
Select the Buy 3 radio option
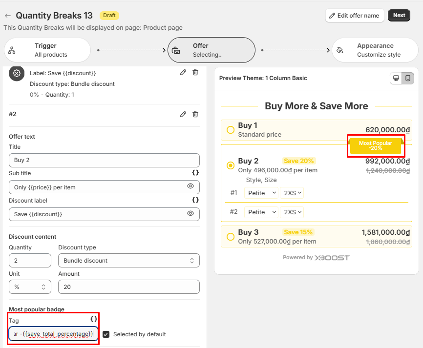coord(231,237)
